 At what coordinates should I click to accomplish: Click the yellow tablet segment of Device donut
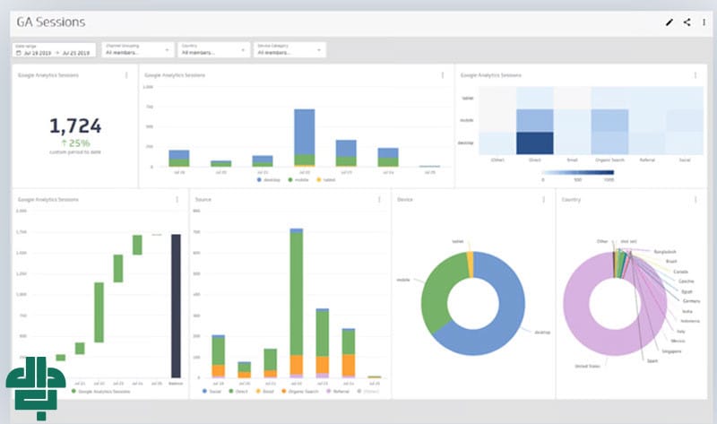click(x=470, y=264)
